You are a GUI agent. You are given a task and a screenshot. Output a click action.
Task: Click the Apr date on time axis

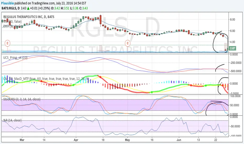click(x=76, y=140)
